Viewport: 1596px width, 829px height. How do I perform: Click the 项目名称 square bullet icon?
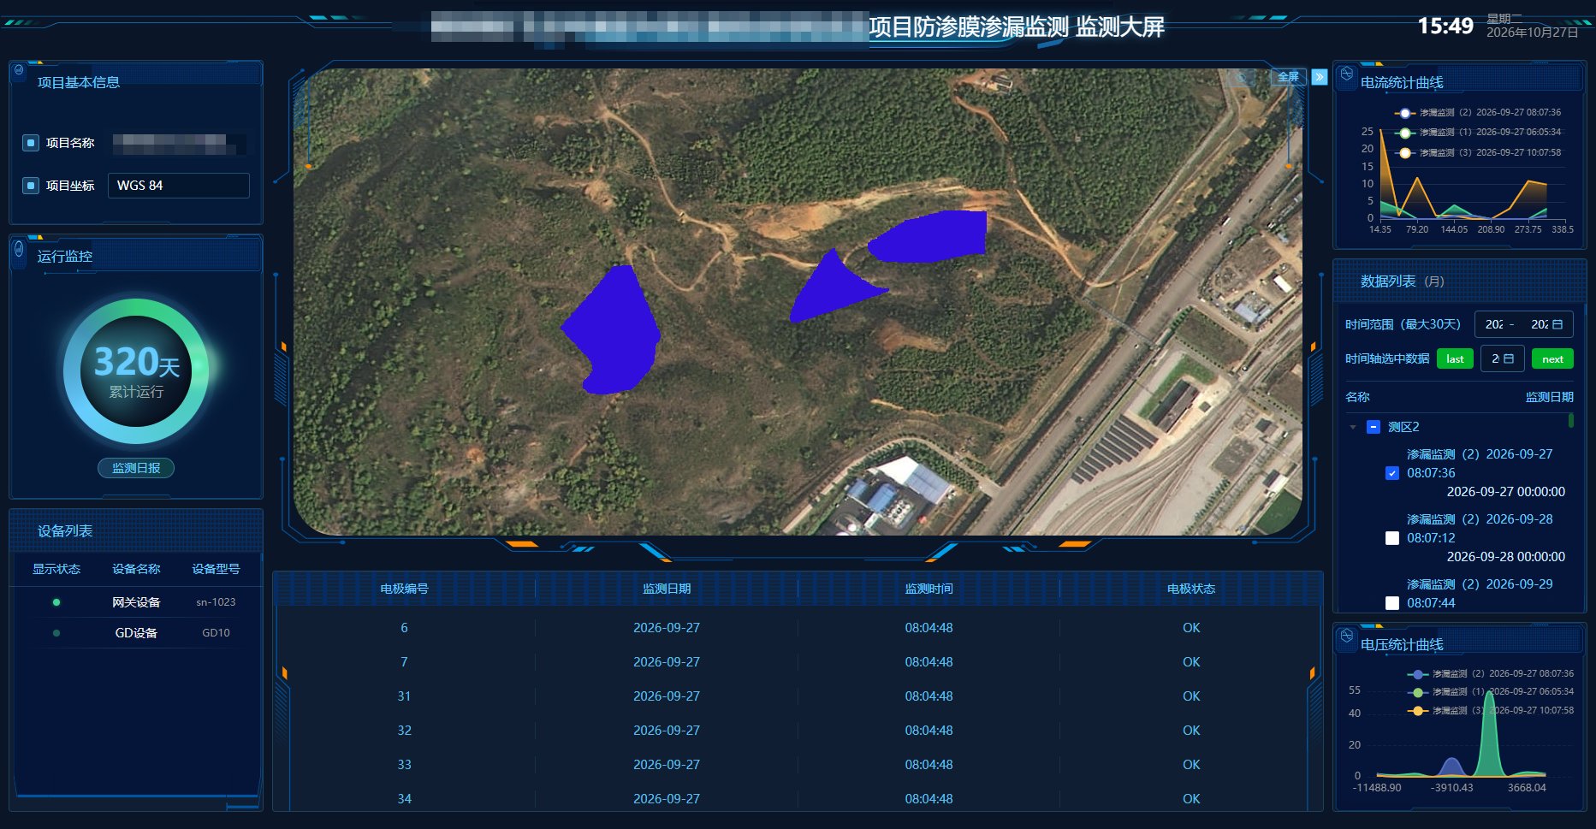(31, 143)
